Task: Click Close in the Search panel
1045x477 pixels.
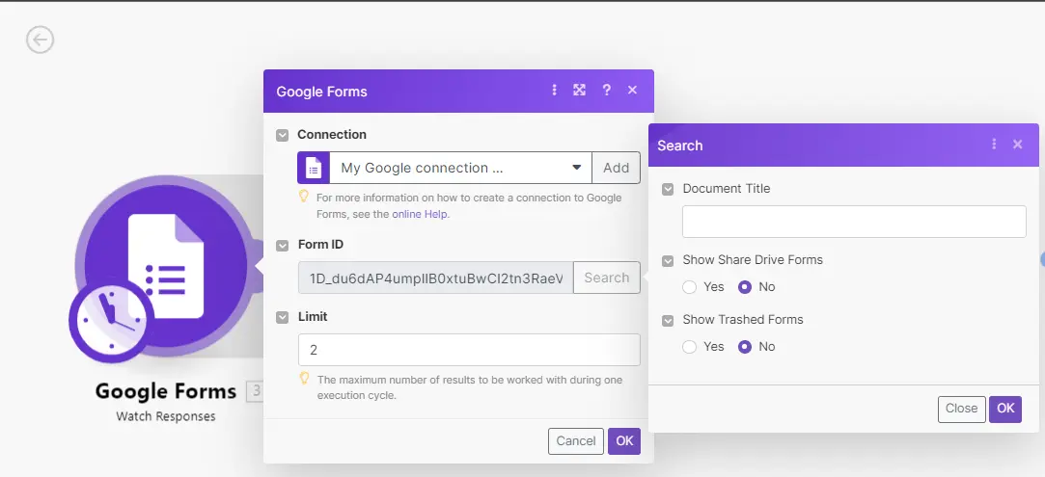Action: click(961, 410)
